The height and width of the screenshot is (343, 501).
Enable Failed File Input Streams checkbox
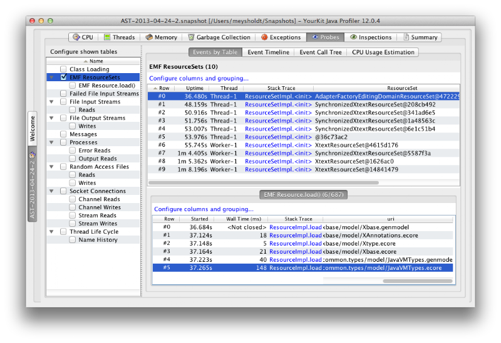[x=63, y=93]
